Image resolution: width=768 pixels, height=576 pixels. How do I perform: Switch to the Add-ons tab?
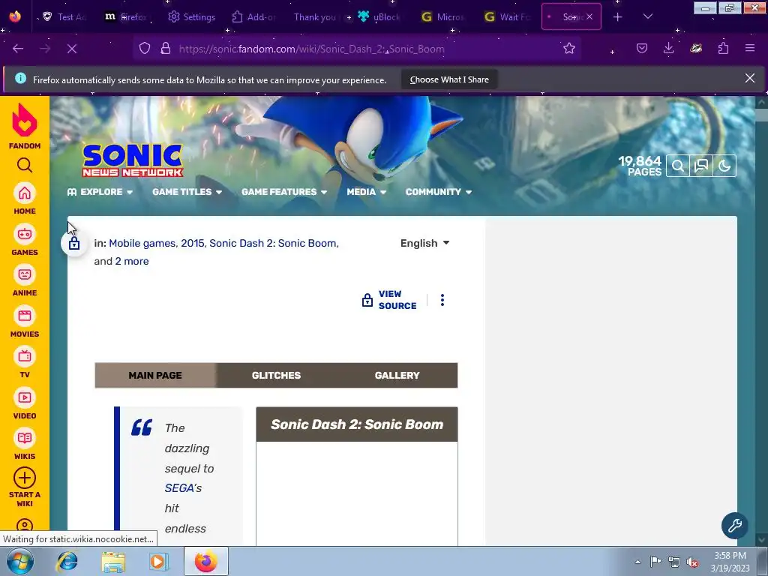point(253,17)
